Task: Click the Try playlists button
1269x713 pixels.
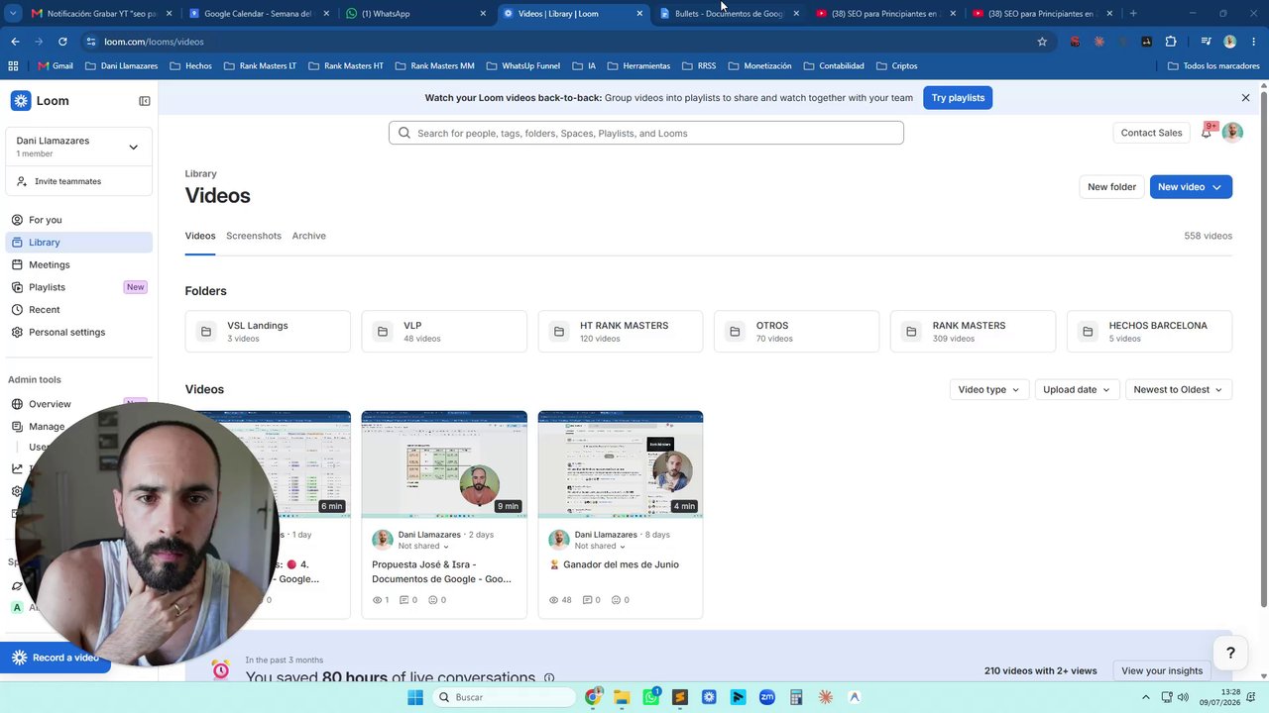Action: pos(958,98)
